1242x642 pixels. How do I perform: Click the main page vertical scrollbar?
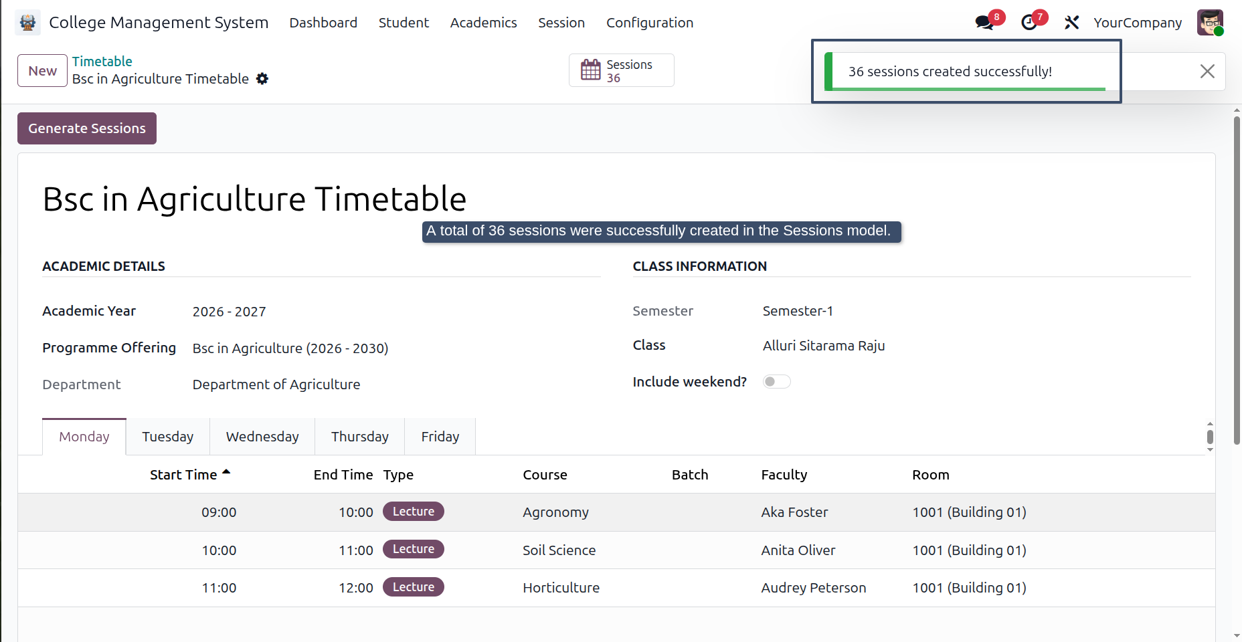[x=1237, y=281]
